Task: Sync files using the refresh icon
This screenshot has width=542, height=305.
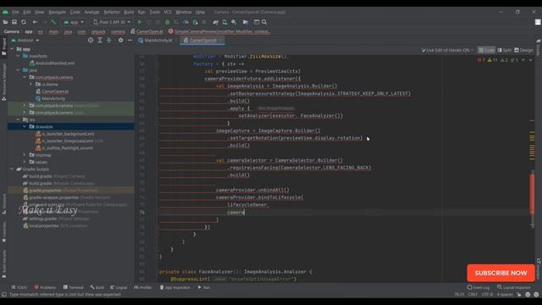Action: point(24,22)
